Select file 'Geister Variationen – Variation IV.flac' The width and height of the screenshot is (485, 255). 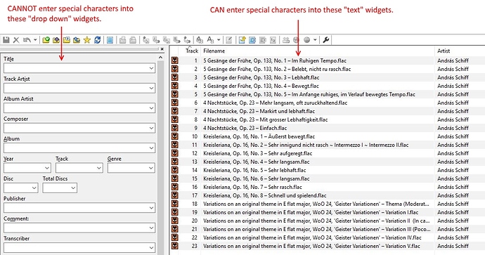coord(312,237)
